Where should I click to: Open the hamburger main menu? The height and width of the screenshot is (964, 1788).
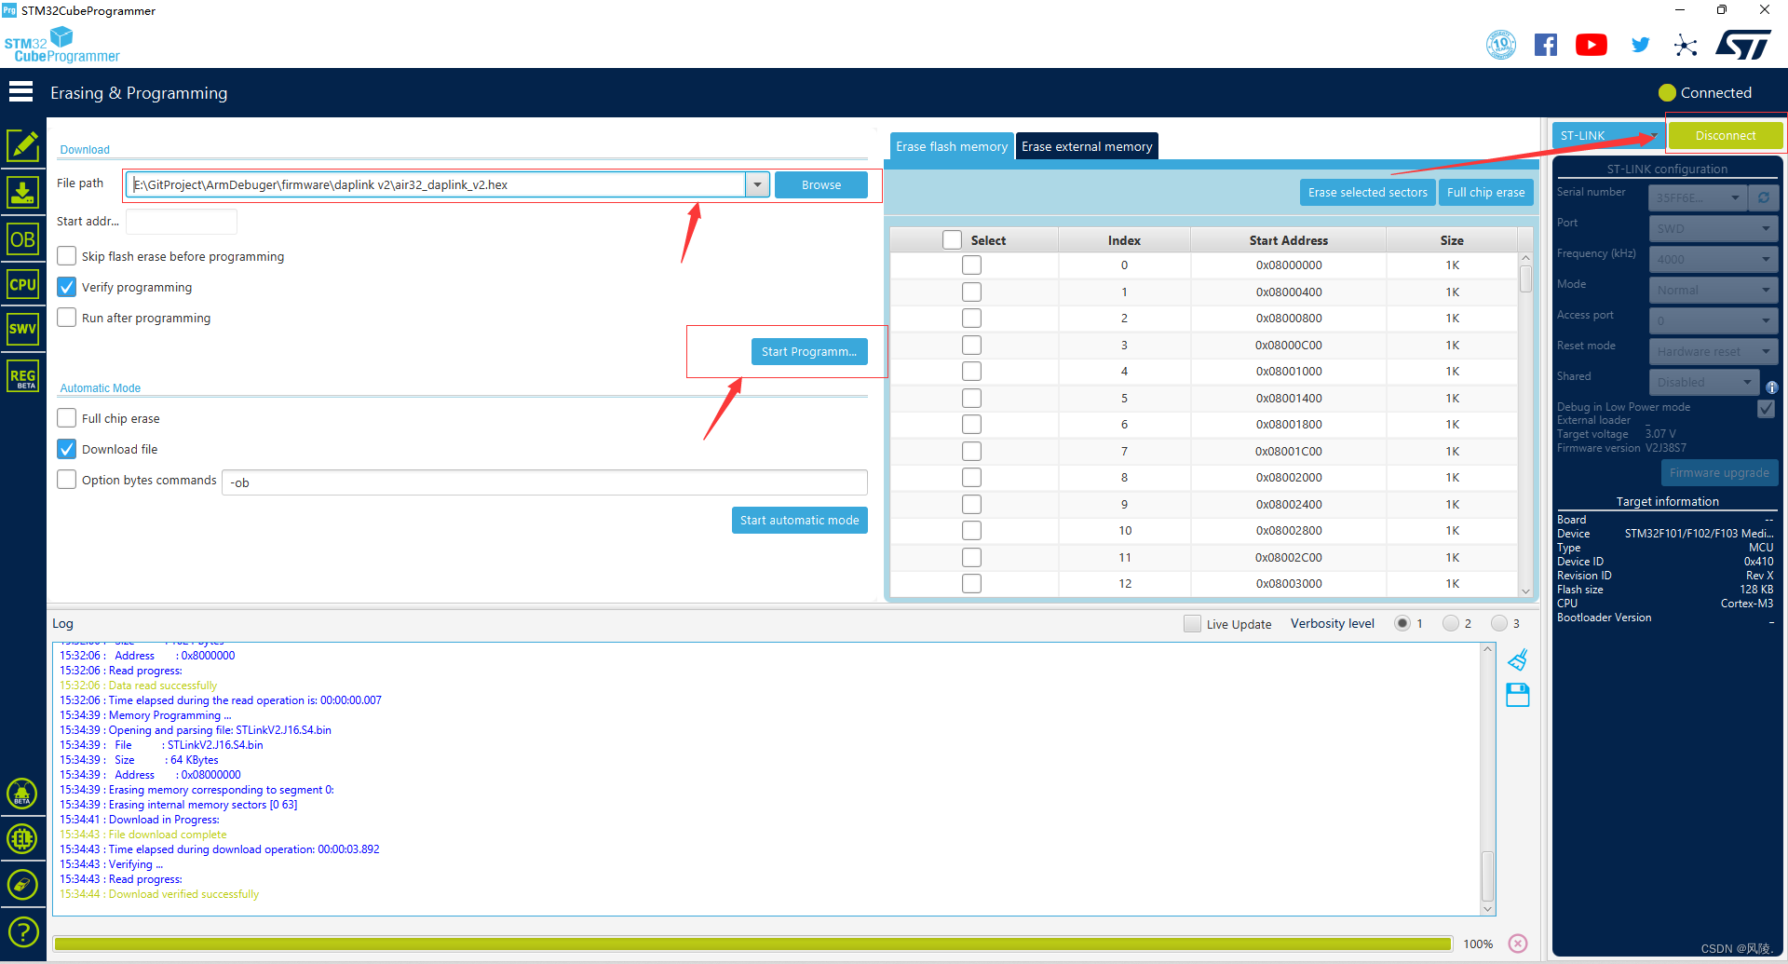[x=20, y=91]
